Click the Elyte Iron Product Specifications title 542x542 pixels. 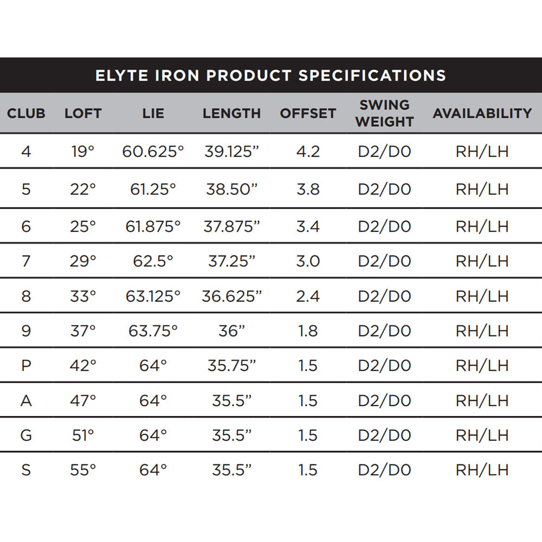(270, 75)
